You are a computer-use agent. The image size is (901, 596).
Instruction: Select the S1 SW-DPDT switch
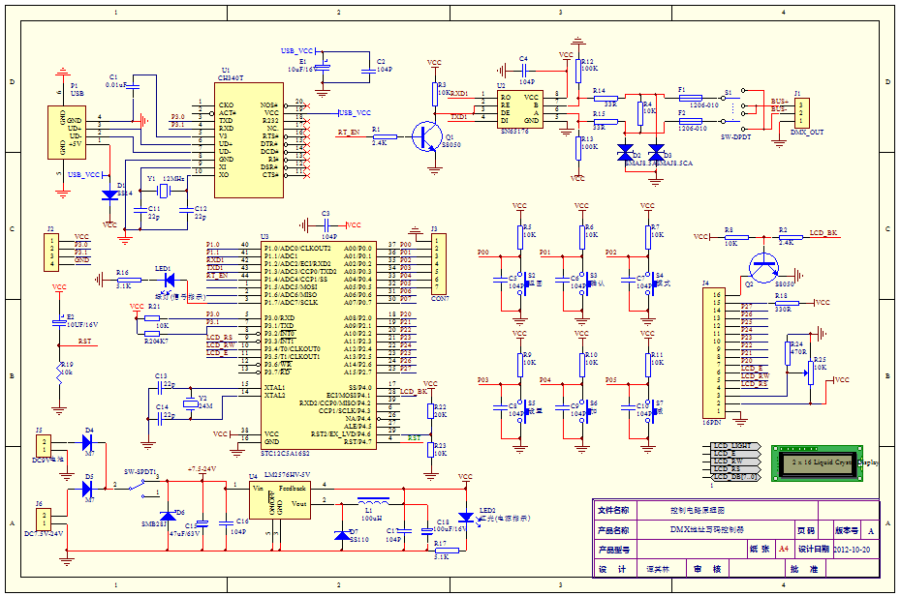pyautogui.click(x=732, y=109)
